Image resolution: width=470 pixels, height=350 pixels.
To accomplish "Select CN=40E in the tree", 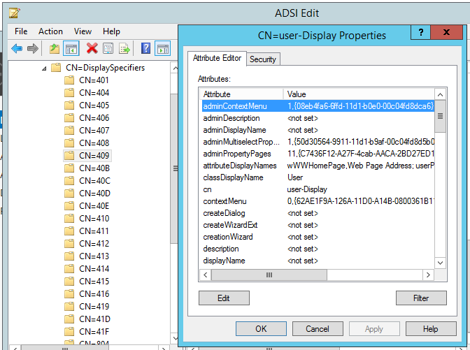I will point(94,206).
